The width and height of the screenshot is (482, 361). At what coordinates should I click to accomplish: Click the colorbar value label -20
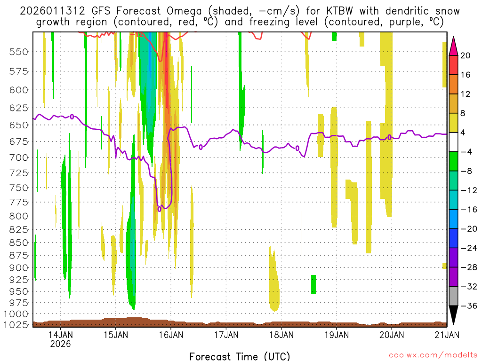tap(469, 229)
